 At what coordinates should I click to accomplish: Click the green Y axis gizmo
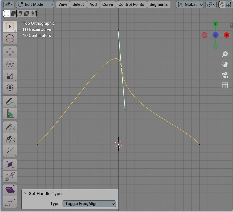pos(215,24)
